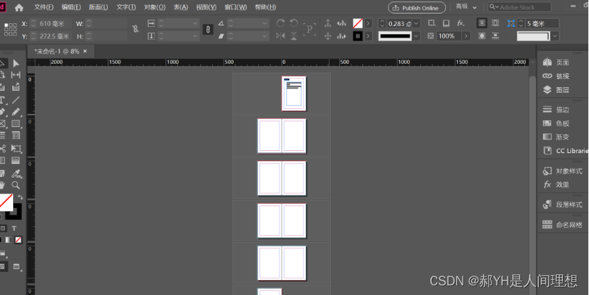Image resolution: width=589 pixels, height=295 pixels.
Task: Open the 页面 pages panel
Action: 556,62
